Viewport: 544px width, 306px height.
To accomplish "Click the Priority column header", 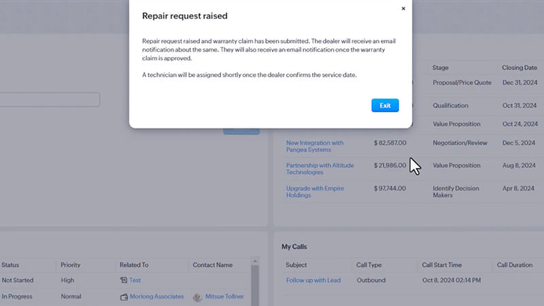I will (x=71, y=265).
